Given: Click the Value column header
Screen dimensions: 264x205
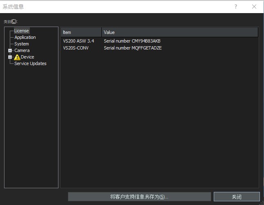Looking at the screenshot, I should (180, 32).
